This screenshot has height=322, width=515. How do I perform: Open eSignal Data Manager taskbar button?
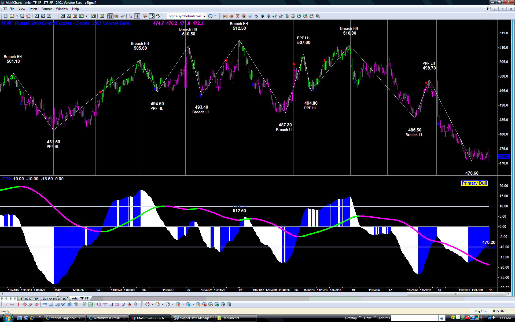pyautogui.click(x=193, y=318)
